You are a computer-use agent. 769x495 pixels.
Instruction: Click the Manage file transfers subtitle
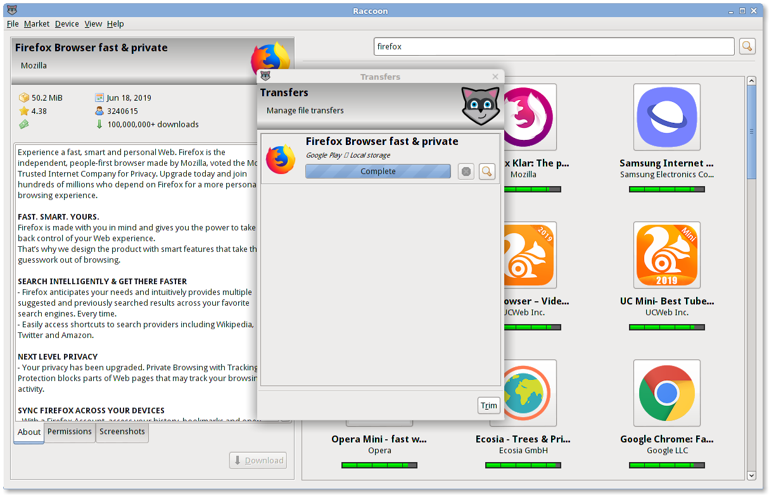[x=305, y=110]
